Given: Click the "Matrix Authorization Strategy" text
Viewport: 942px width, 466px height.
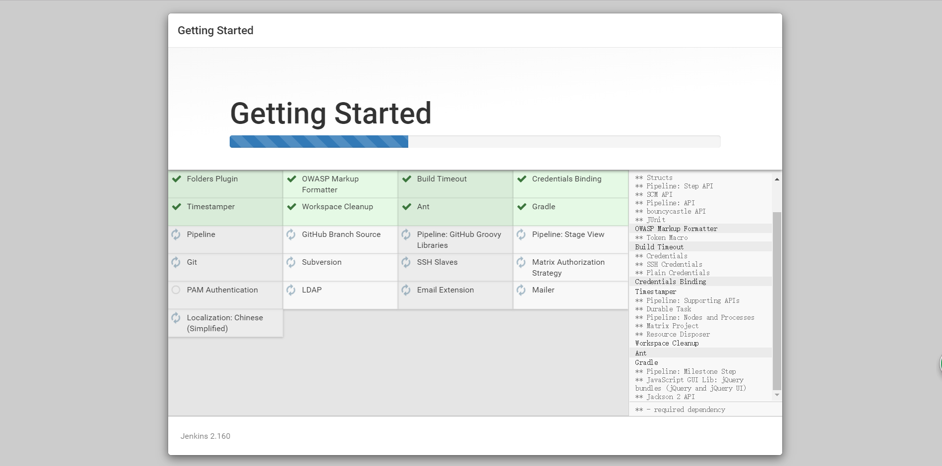Looking at the screenshot, I should [568, 268].
